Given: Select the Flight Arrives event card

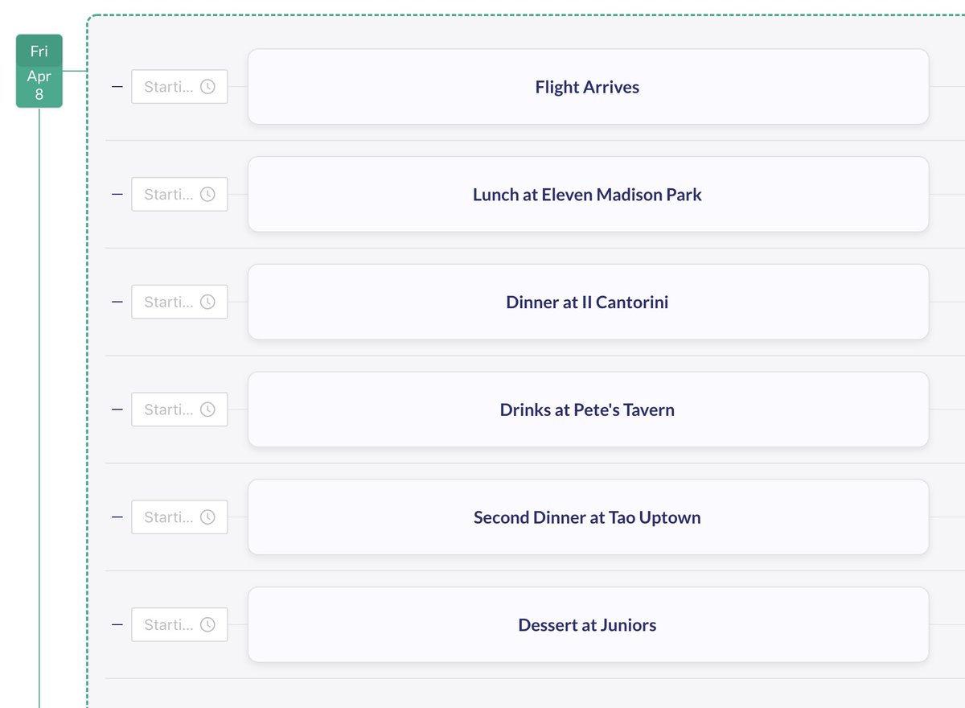Looking at the screenshot, I should coord(588,87).
